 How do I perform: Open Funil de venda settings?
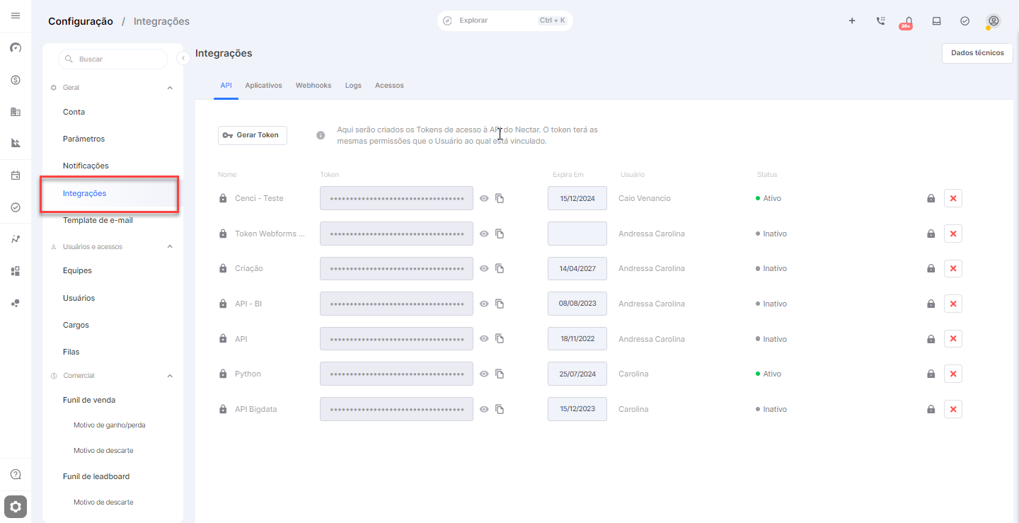point(89,400)
